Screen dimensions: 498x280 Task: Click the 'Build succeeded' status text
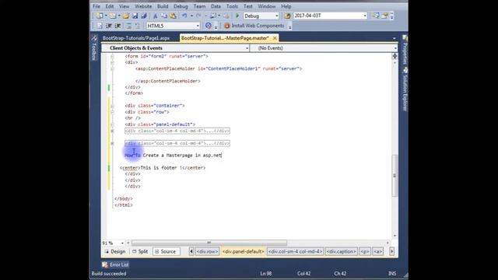tap(109, 273)
